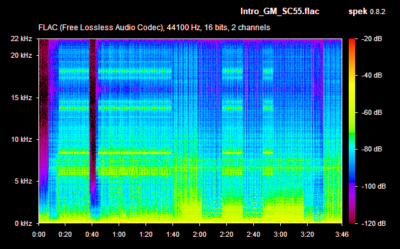Viewport: 400px width, 249px height.
Task: Select the -60 dB color scale label
Action: (x=371, y=112)
